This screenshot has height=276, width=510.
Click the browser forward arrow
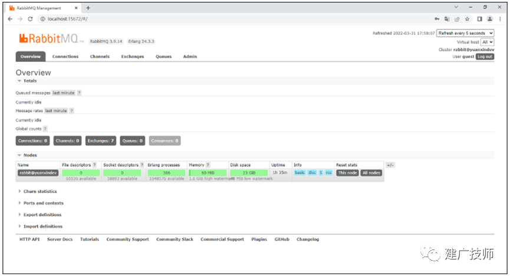20,19
